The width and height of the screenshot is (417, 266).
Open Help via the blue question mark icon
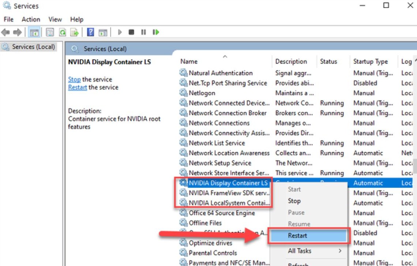(x=91, y=32)
